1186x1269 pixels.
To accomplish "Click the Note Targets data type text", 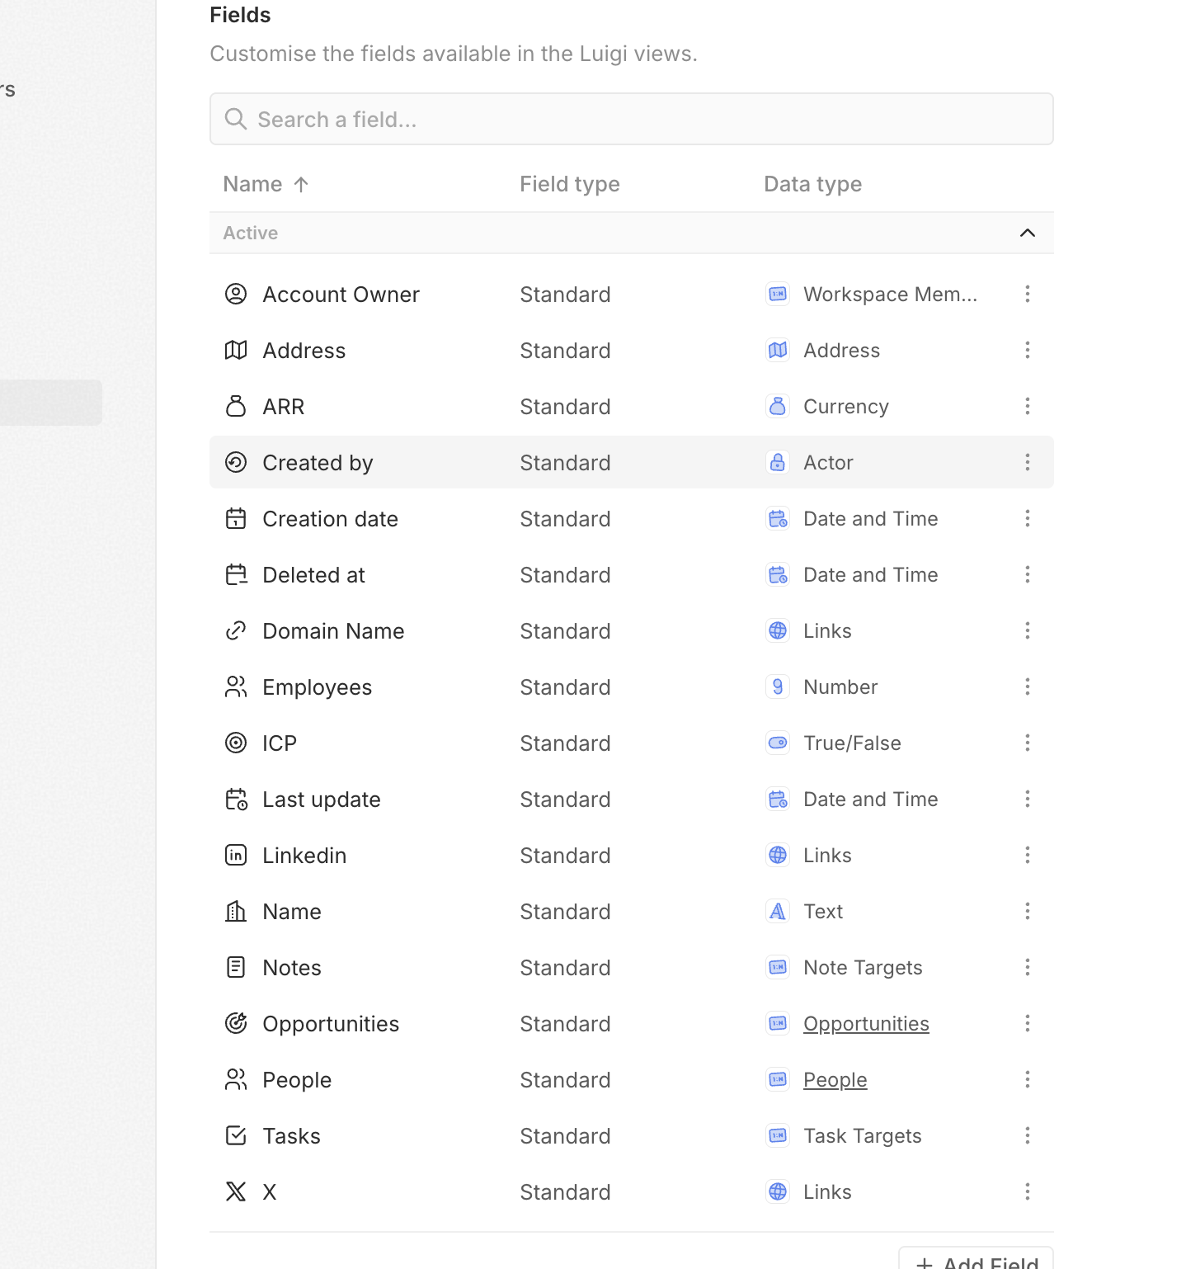I will (863, 968).
